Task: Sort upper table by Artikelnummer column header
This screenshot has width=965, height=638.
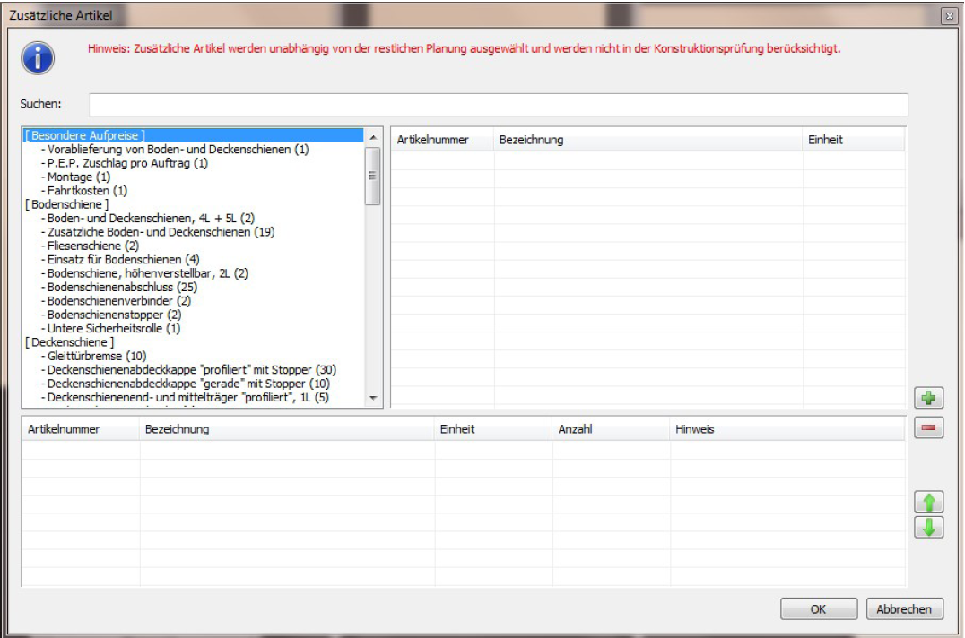Action: point(433,140)
